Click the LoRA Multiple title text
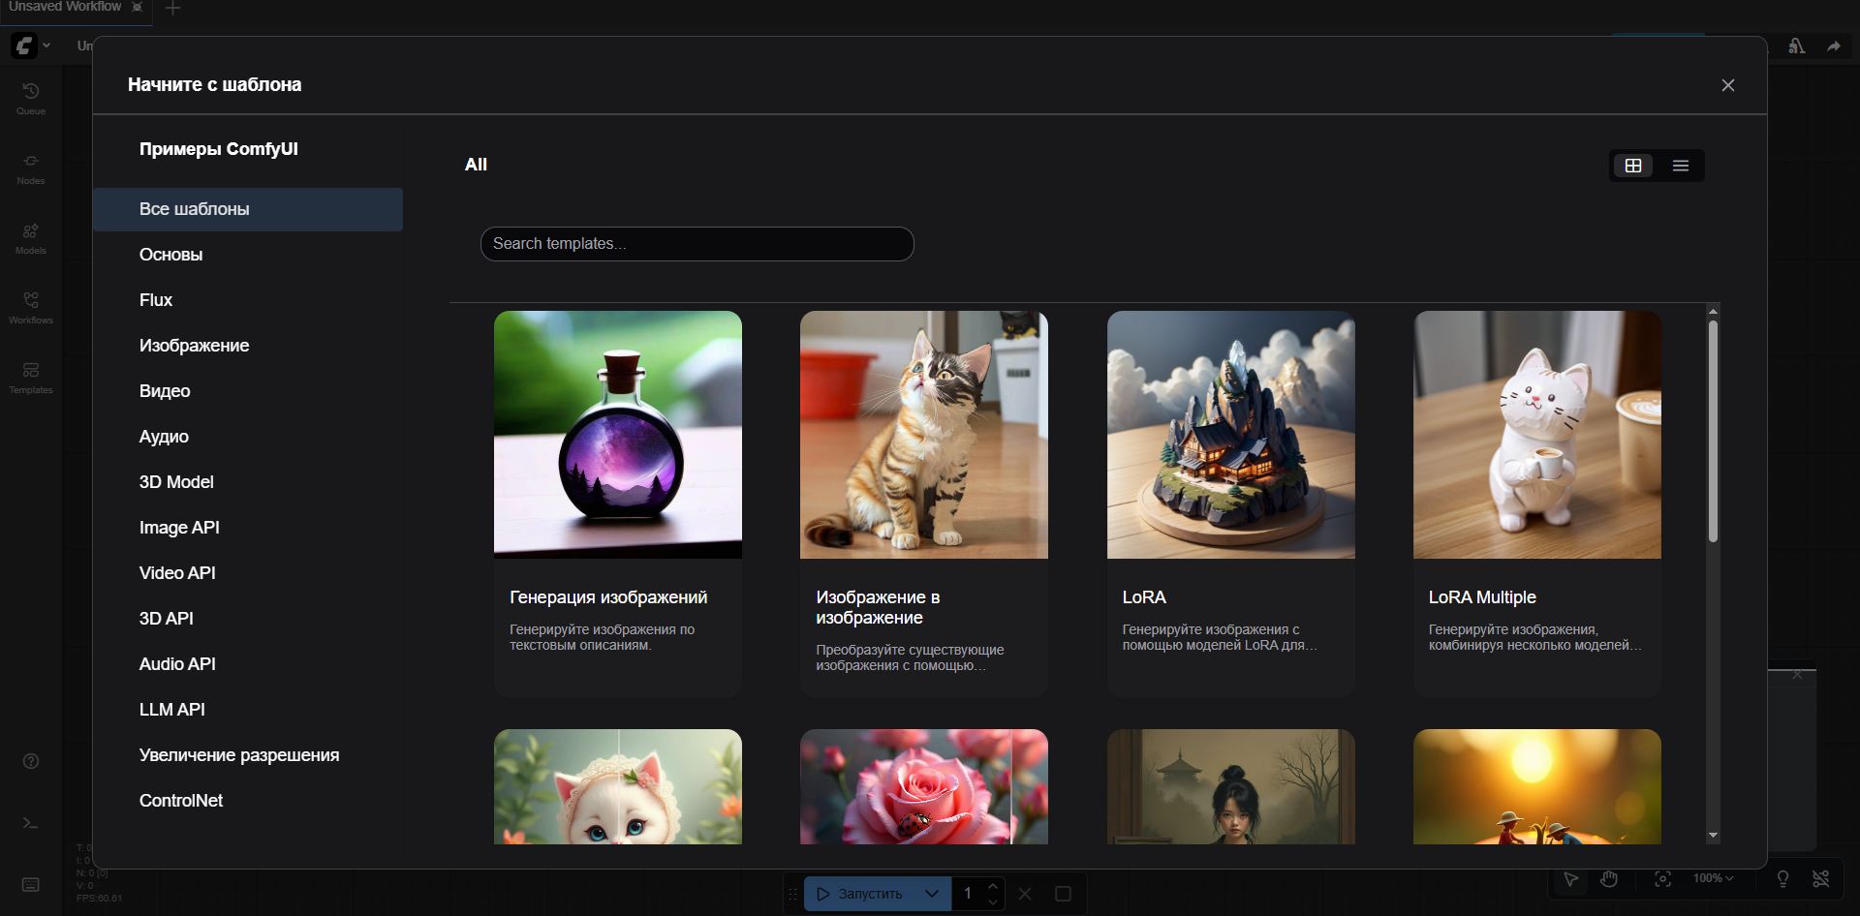The height and width of the screenshot is (916, 1860). tap(1482, 597)
